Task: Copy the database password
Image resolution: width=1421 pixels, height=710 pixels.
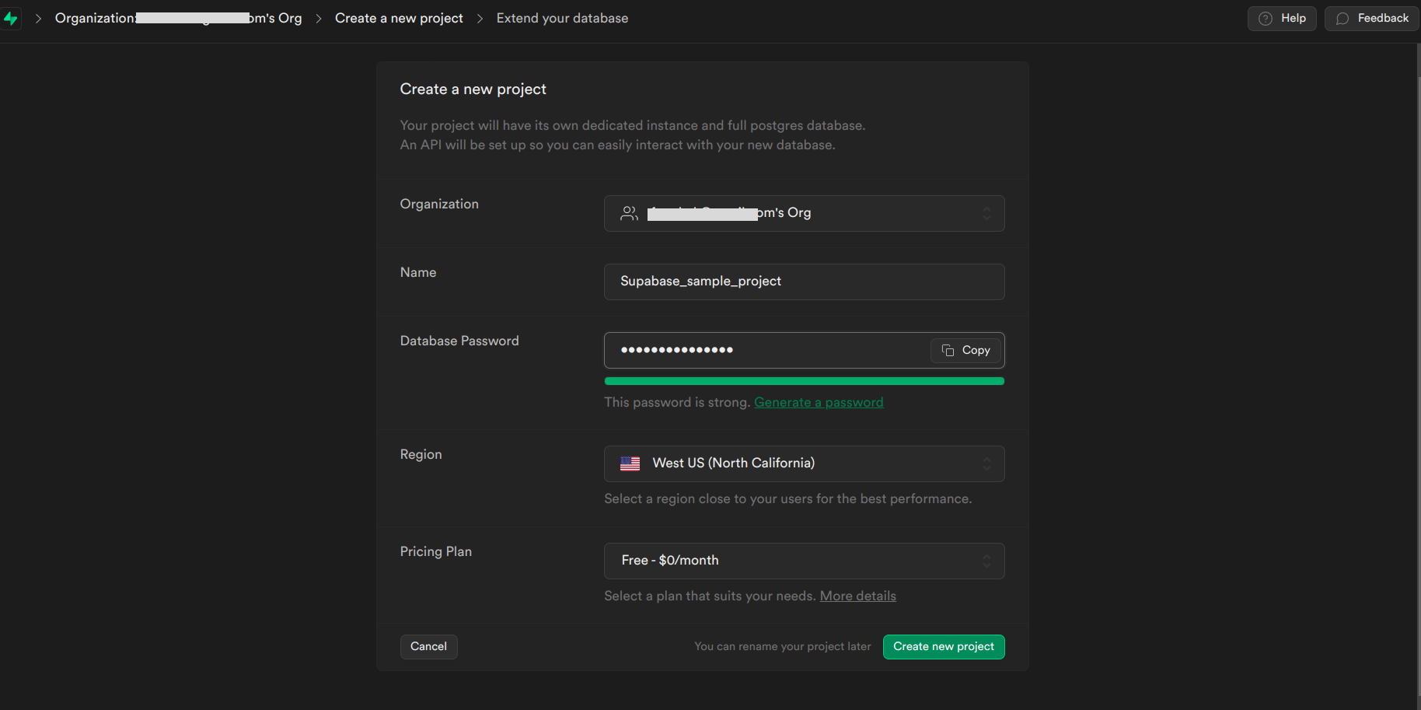Action: coord(965,351)
